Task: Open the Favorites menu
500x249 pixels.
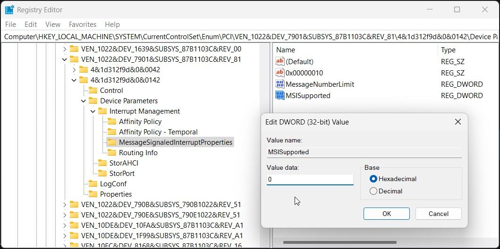Action: 83,24
